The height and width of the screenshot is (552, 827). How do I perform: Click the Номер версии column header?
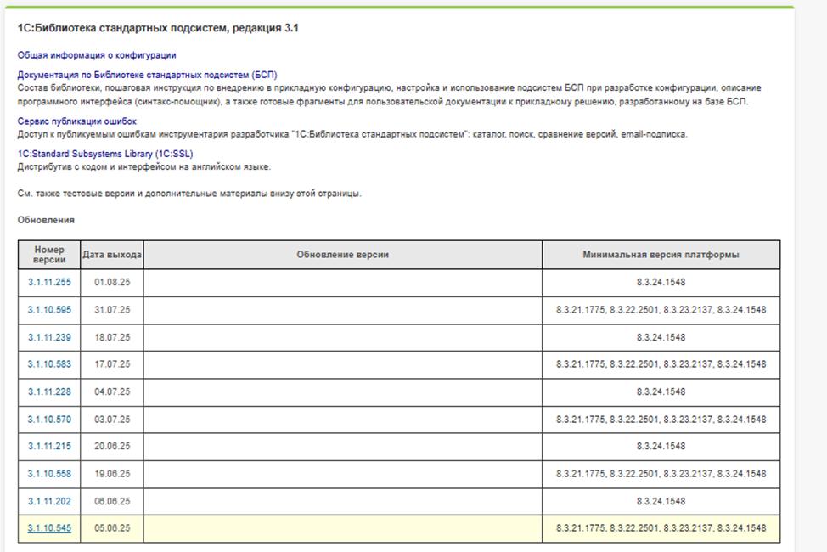(49, 255)
